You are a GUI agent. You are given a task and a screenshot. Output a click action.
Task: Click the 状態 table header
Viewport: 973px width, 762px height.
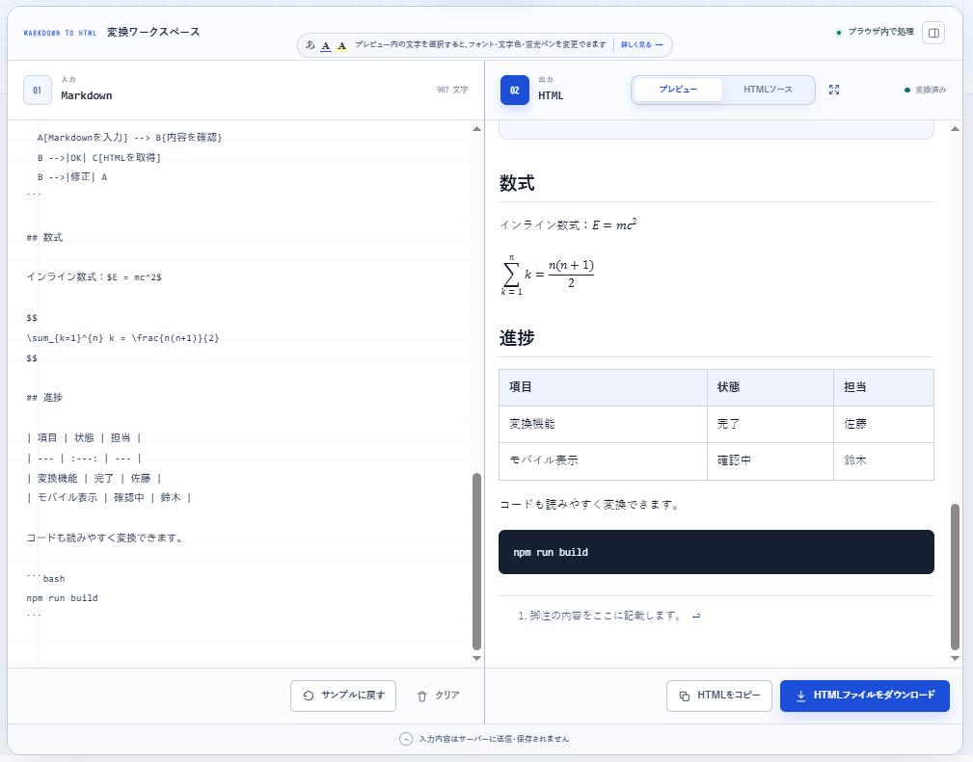tap(770, 387)
